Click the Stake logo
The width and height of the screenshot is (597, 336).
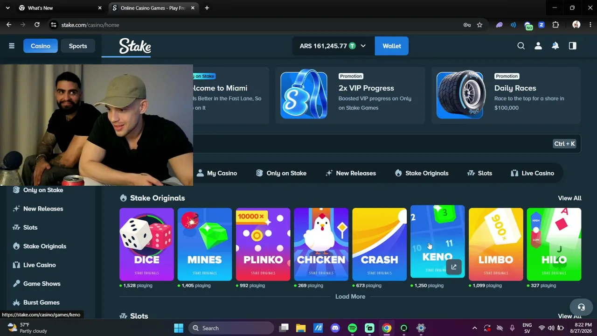pyautogui.click(x=135, y=46)
